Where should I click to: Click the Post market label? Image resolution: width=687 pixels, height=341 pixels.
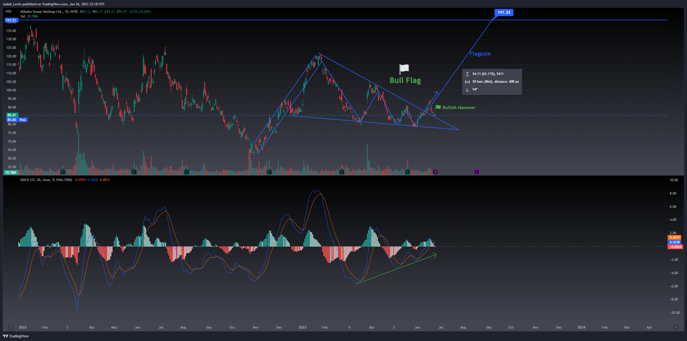(23, 120)
